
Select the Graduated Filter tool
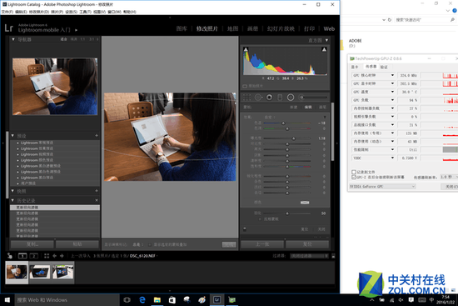pos(280,97)
